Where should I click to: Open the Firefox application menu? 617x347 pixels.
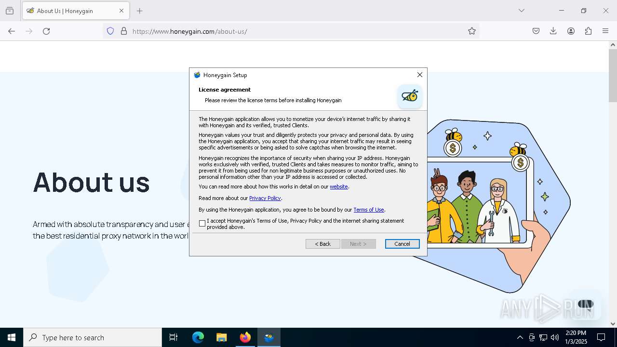coord(605,31)
